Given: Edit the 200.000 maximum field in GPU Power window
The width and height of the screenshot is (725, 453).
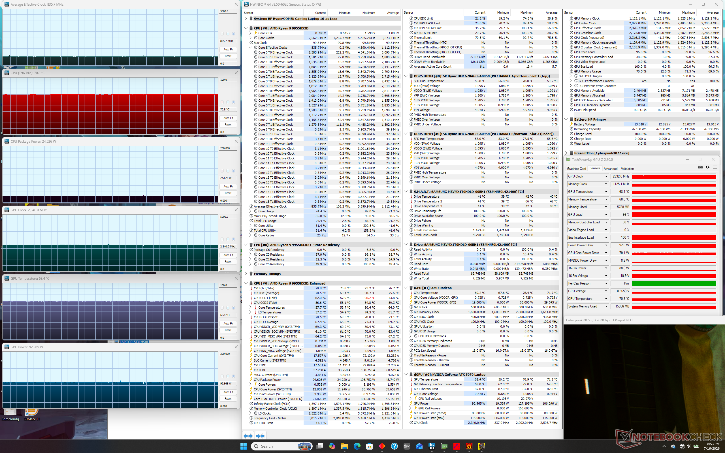Looking at the screenshot, I should 228,354.
